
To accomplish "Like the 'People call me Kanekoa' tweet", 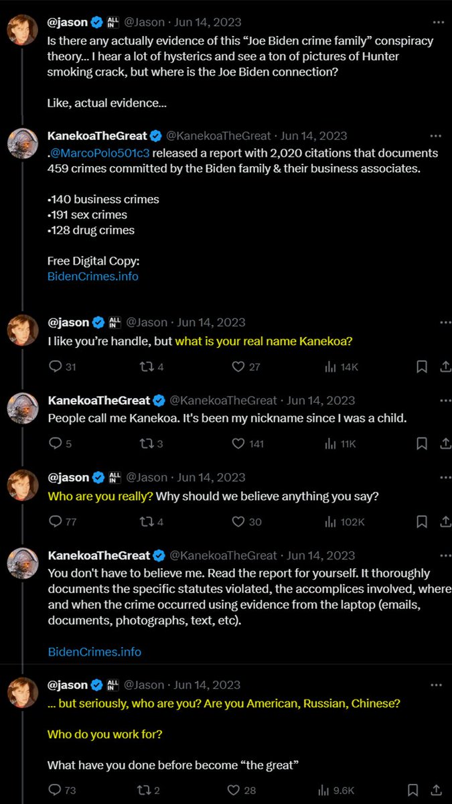I will 238,444.
